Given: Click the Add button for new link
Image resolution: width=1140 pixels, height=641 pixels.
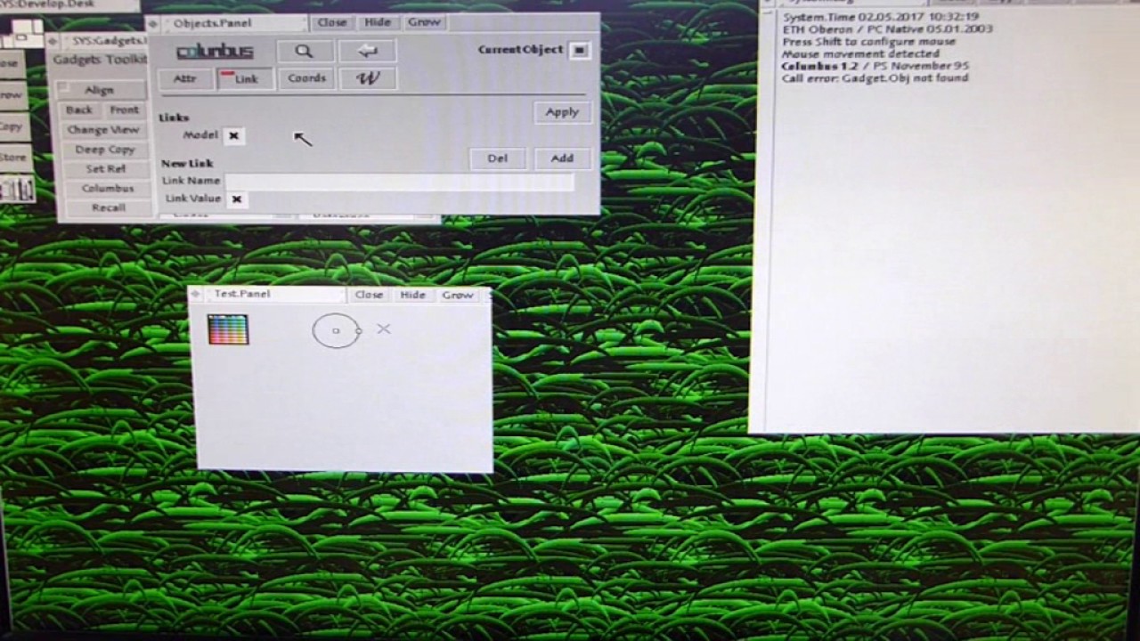Looking at the screenshot, I should [562, 158].
